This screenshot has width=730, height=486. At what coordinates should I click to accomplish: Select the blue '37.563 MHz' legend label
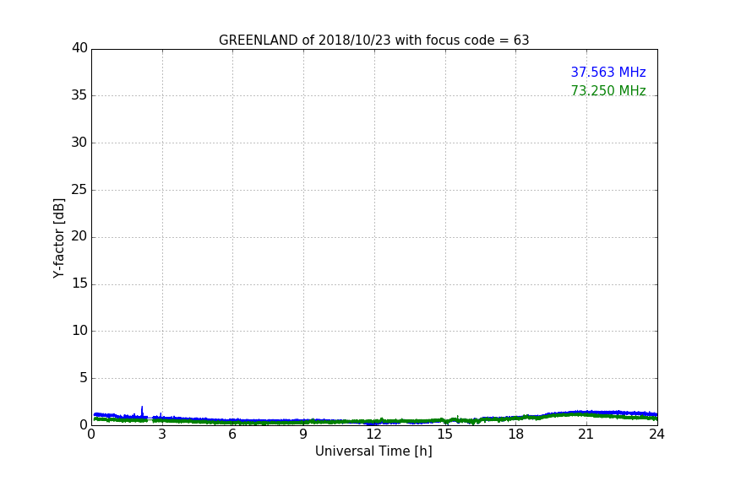[x=608, y=72]
